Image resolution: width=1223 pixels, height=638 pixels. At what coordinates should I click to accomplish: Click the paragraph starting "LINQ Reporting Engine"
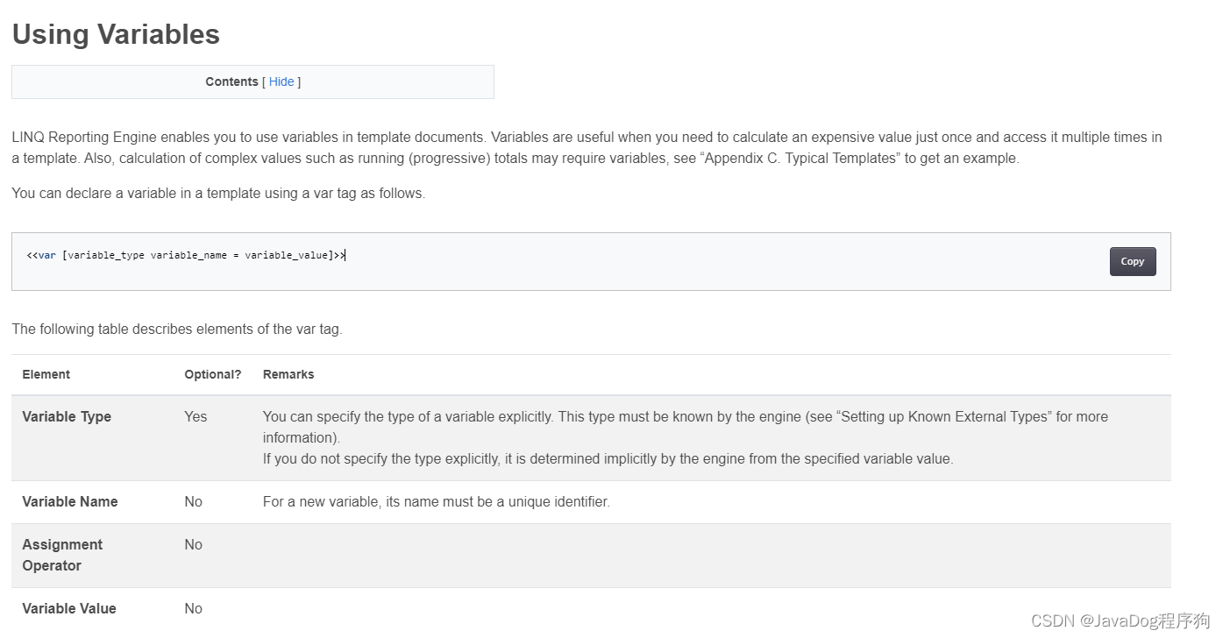pos(587,147)
